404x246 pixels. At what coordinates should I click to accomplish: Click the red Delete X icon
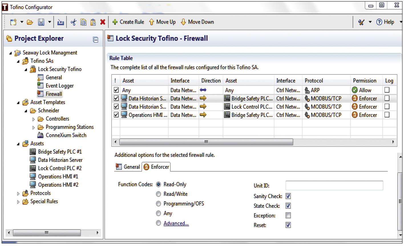click(x=103, y=22)
